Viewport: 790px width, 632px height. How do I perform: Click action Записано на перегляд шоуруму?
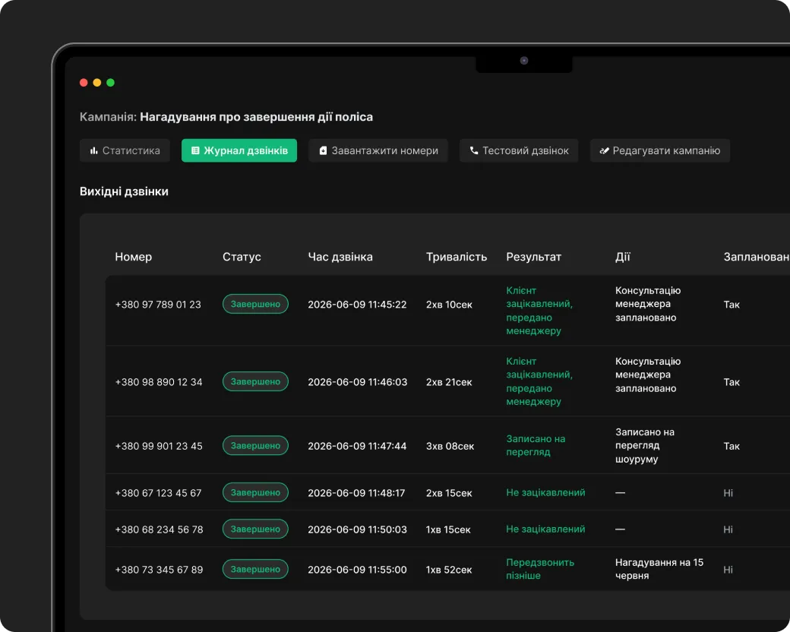tap(645, 446)
